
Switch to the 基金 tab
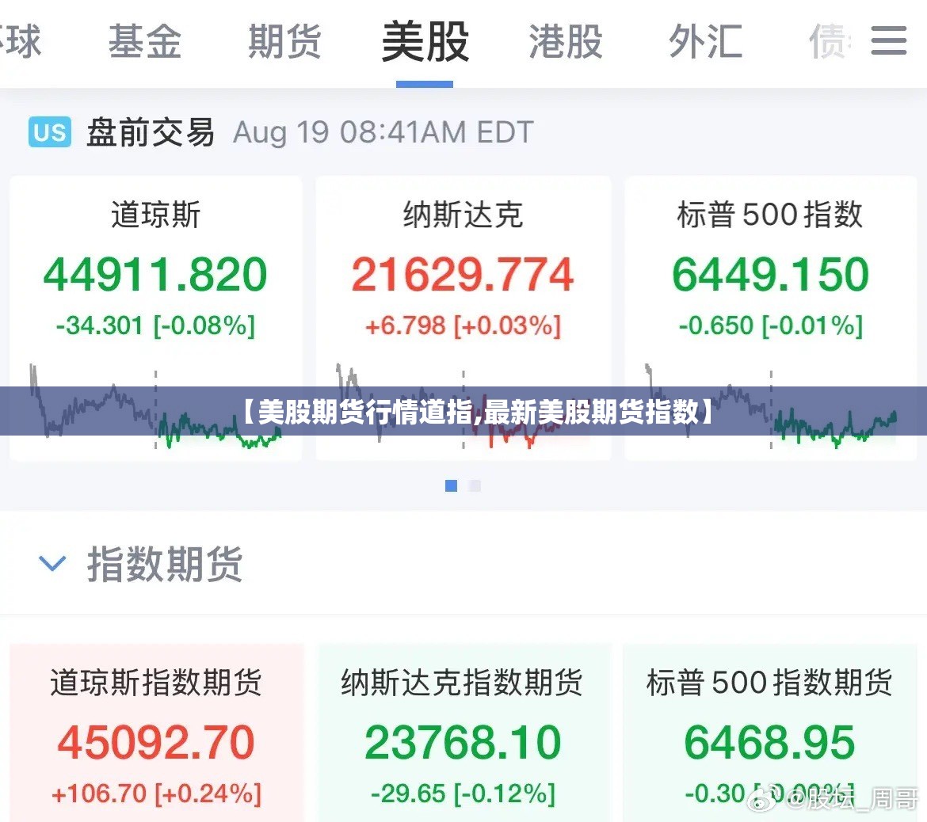tap(145, 41)
